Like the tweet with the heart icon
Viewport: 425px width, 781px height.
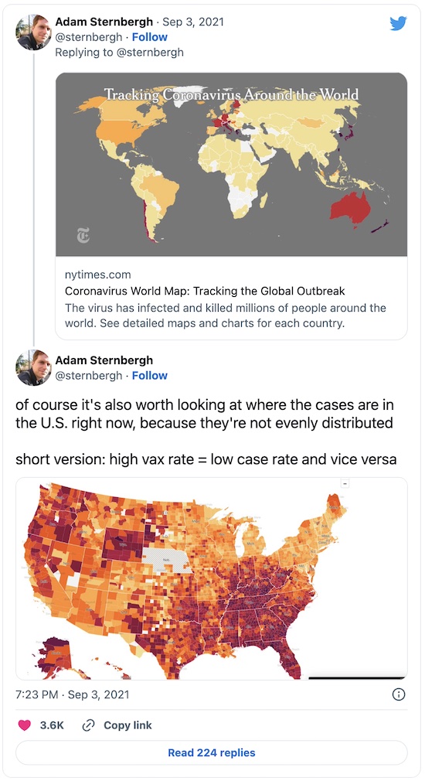(x=25, y=725)
